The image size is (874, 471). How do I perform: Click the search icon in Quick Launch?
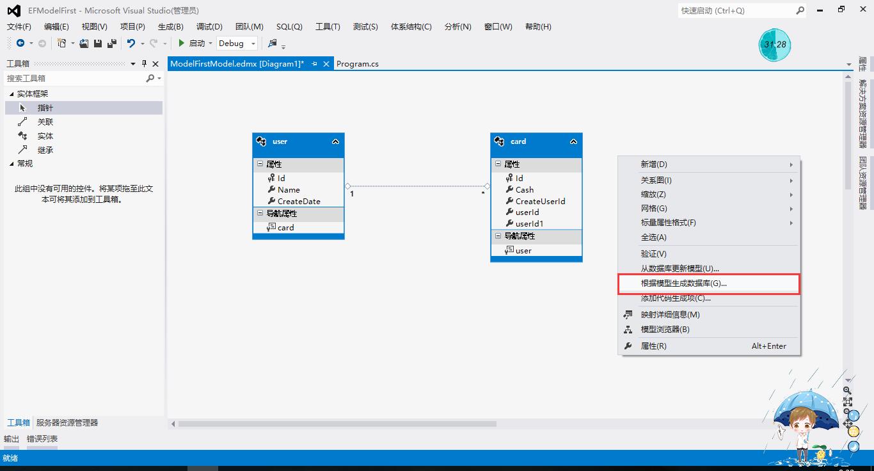(x=800, y=10)
